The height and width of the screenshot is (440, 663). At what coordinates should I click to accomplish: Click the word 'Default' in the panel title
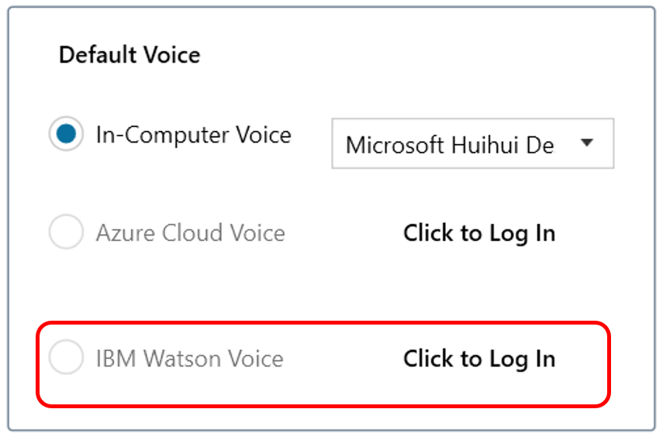coord(92,55)
